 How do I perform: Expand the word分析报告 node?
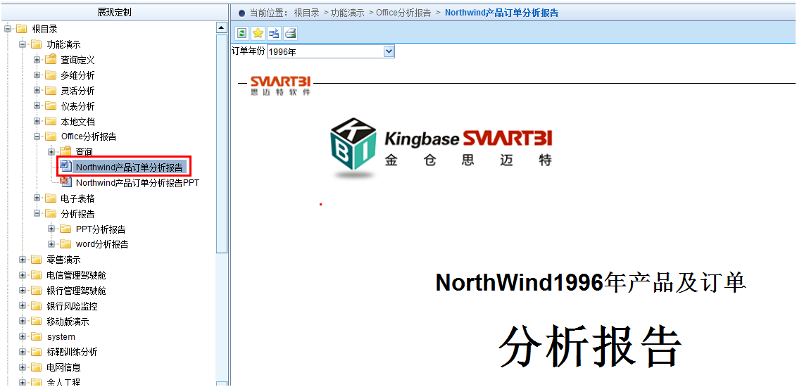51,244
